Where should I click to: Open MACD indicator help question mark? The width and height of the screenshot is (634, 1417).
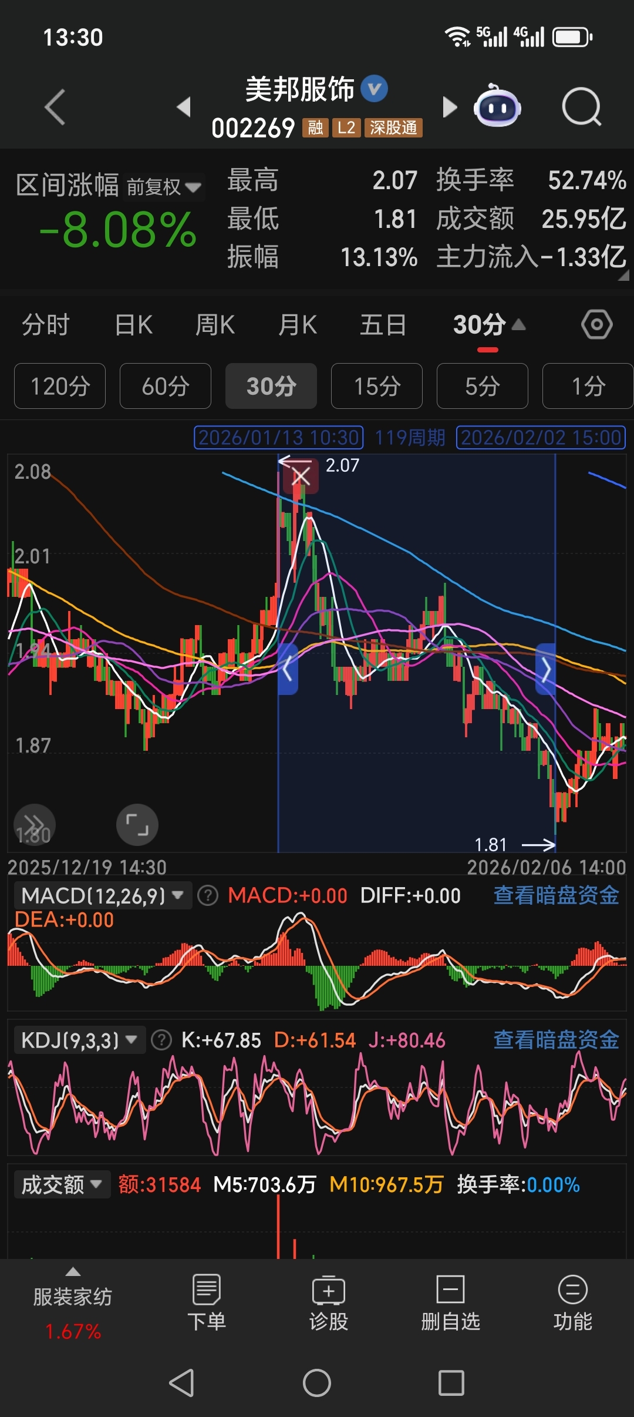[x=208, y=896]
